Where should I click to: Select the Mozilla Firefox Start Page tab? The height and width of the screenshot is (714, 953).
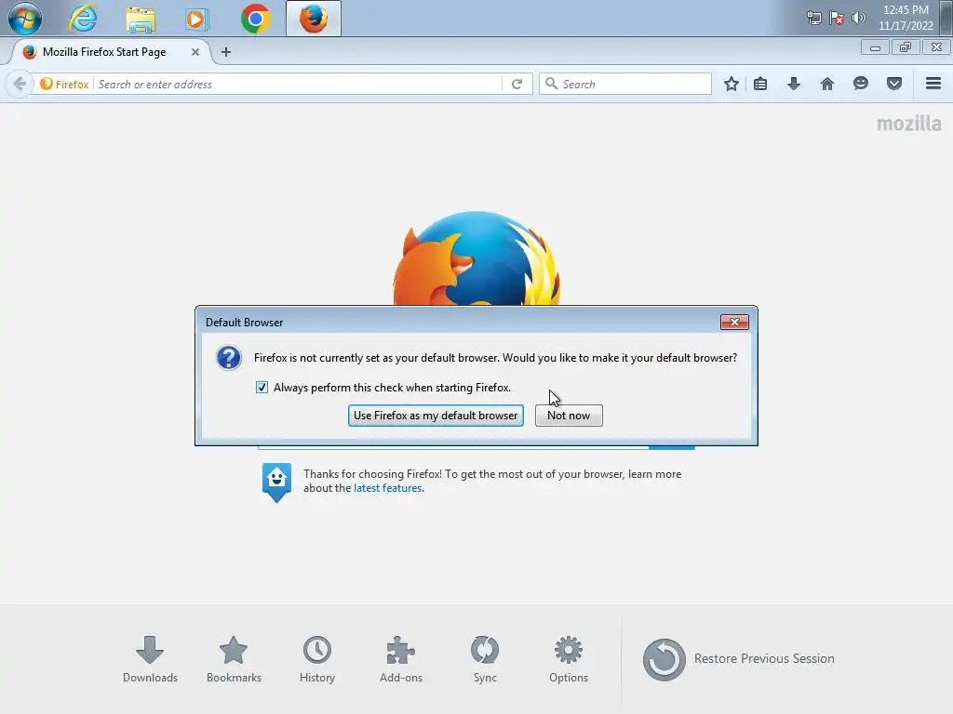tap(103, 52)
